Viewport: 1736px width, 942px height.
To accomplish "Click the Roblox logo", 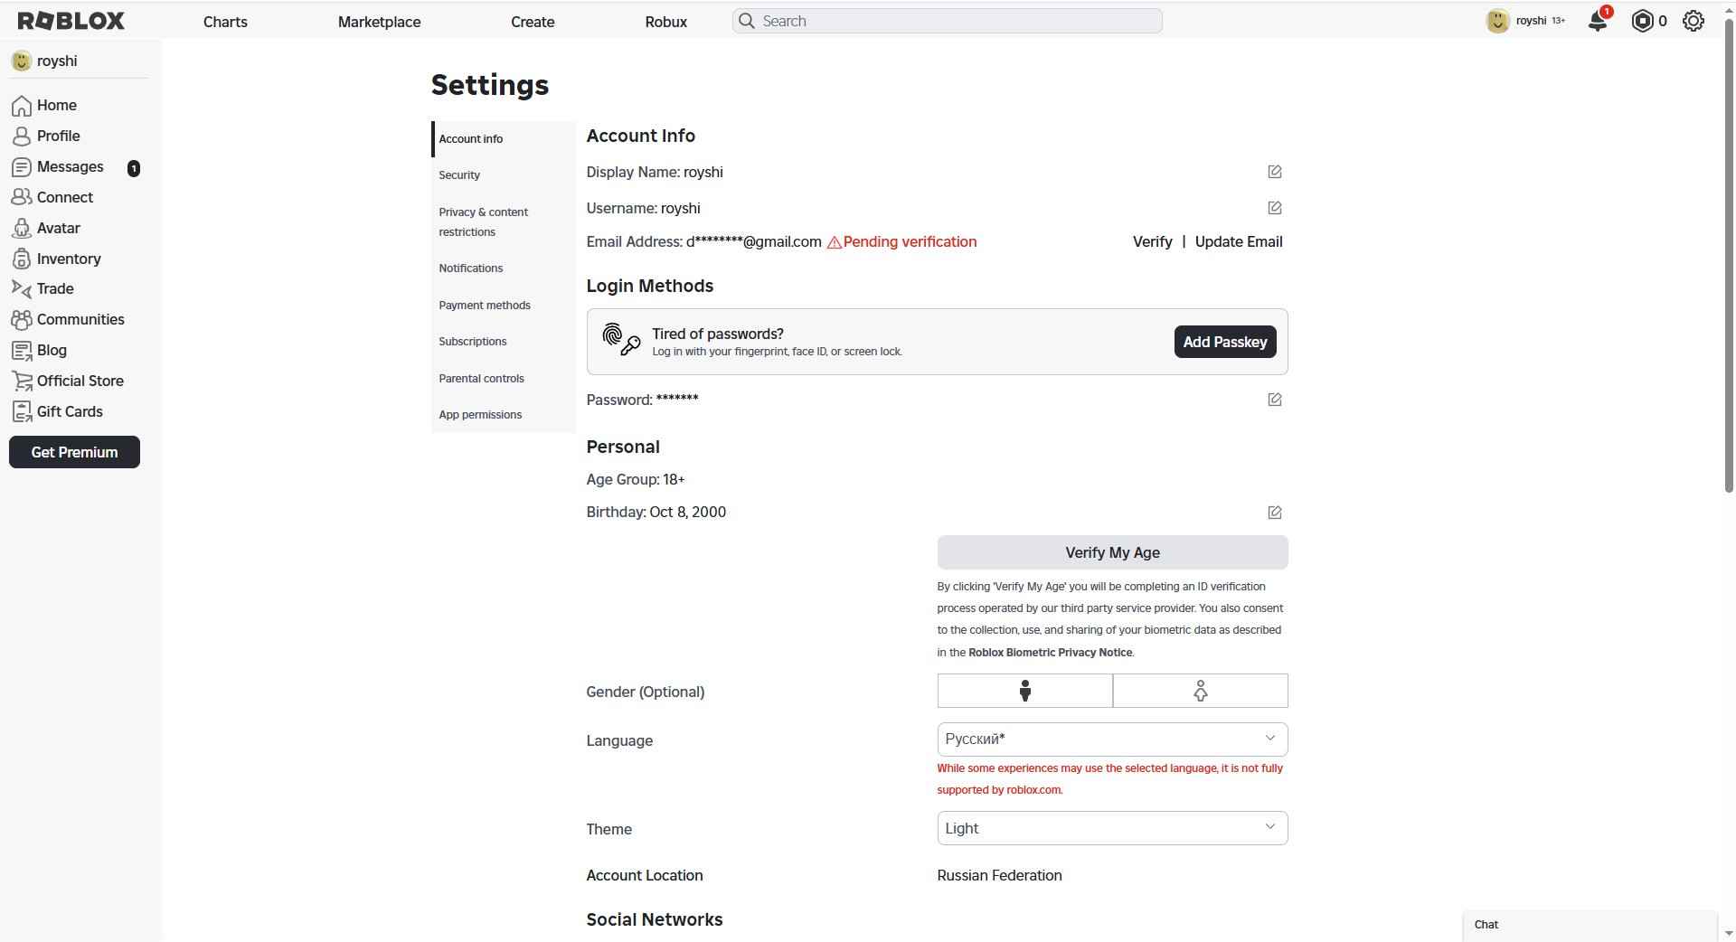I will tap(71, 20).
